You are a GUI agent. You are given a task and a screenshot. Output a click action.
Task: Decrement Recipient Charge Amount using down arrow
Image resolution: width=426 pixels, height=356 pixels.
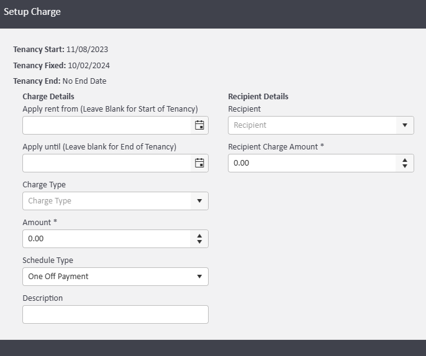[405, 166]
